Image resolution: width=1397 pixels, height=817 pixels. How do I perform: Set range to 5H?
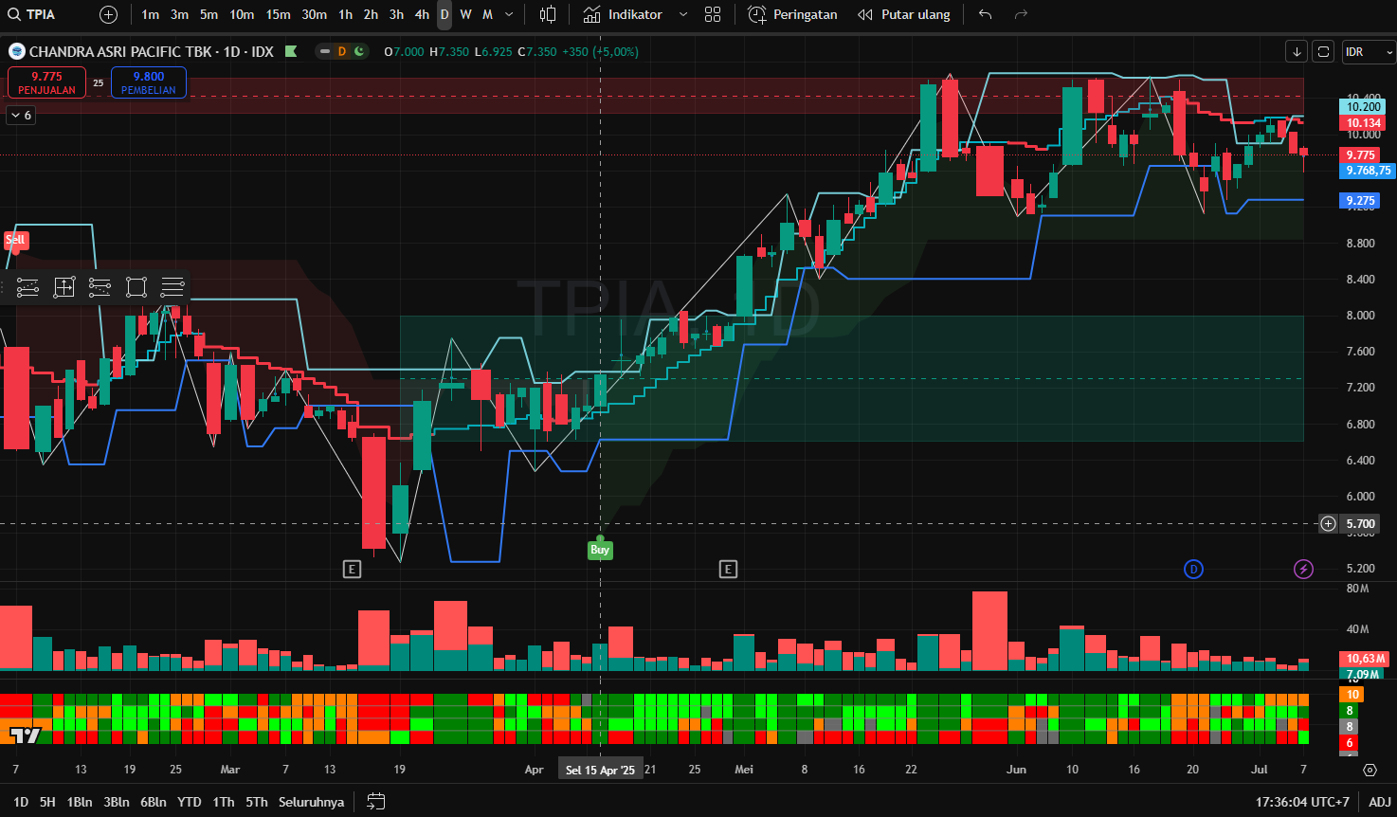47,802
